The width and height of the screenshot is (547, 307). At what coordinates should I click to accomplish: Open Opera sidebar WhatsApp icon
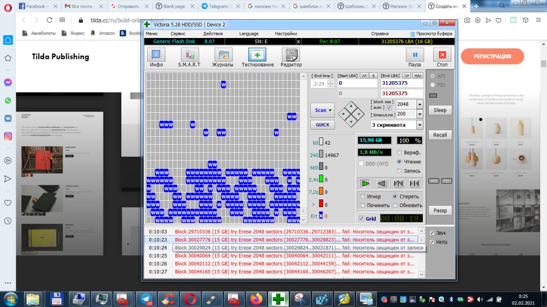8,100
